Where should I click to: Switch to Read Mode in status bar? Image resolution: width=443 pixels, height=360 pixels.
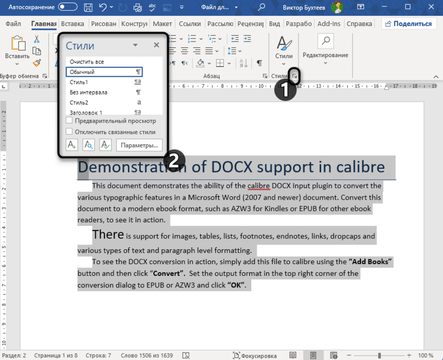pyautogui.click(x=293, y=355)
